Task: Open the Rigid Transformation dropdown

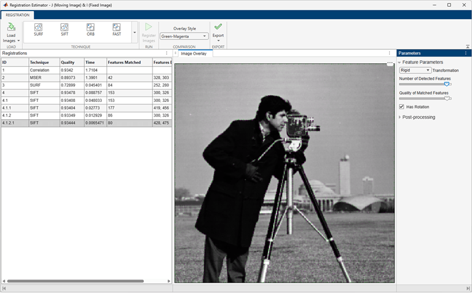Action: click(415, 70)
